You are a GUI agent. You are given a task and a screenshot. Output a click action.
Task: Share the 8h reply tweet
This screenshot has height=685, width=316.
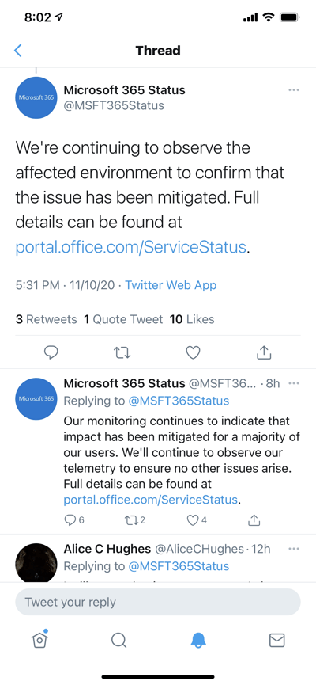[254, 519]
